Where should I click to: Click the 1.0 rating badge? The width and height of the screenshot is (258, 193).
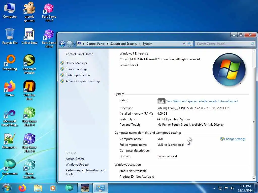[162, 101]
